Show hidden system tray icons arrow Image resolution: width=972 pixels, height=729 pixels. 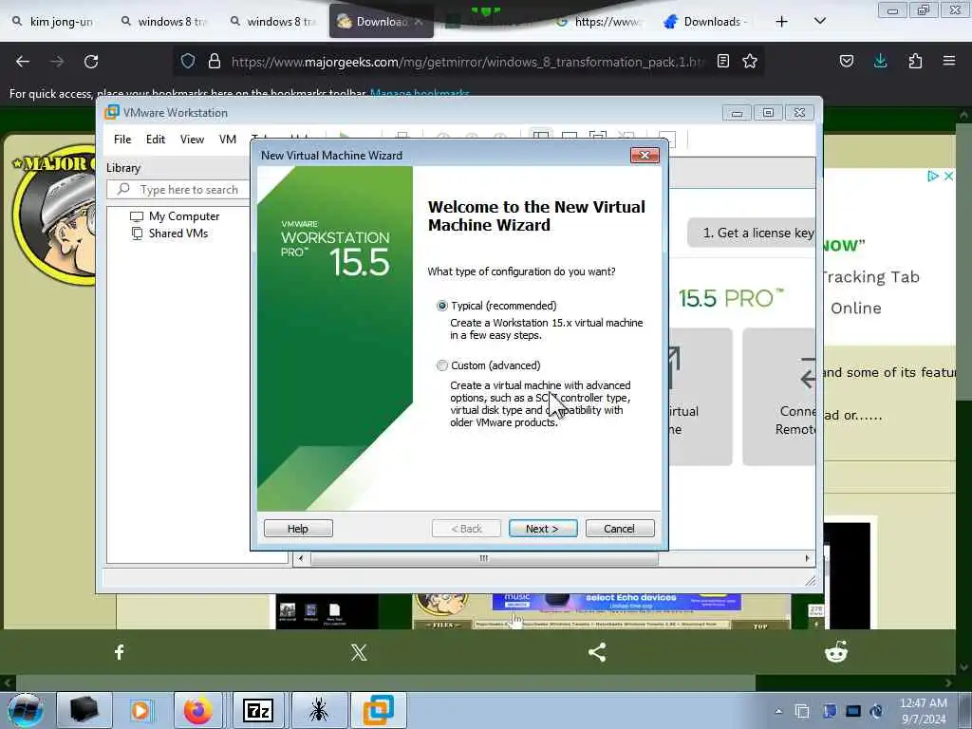pos(778,711)
